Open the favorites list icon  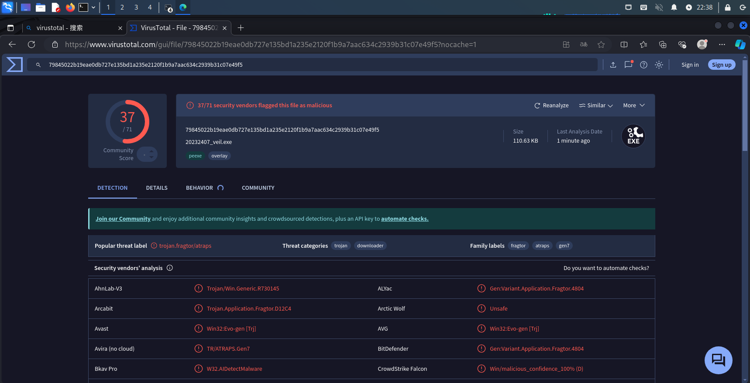point(643,44)
